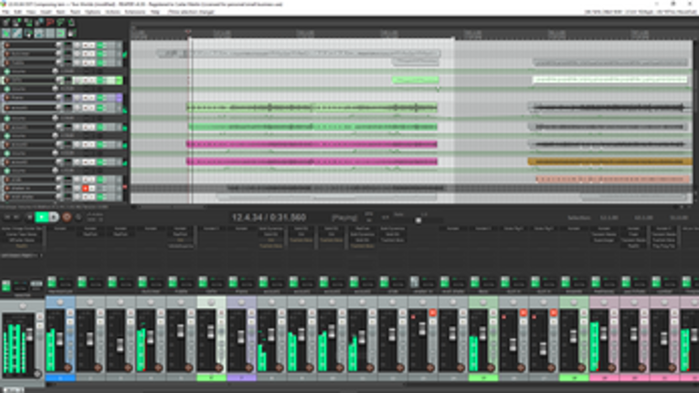The width and height of the screenshot is (699, 393).
Task: Click the green Redo arrow icon
Action: coord(60,22)
